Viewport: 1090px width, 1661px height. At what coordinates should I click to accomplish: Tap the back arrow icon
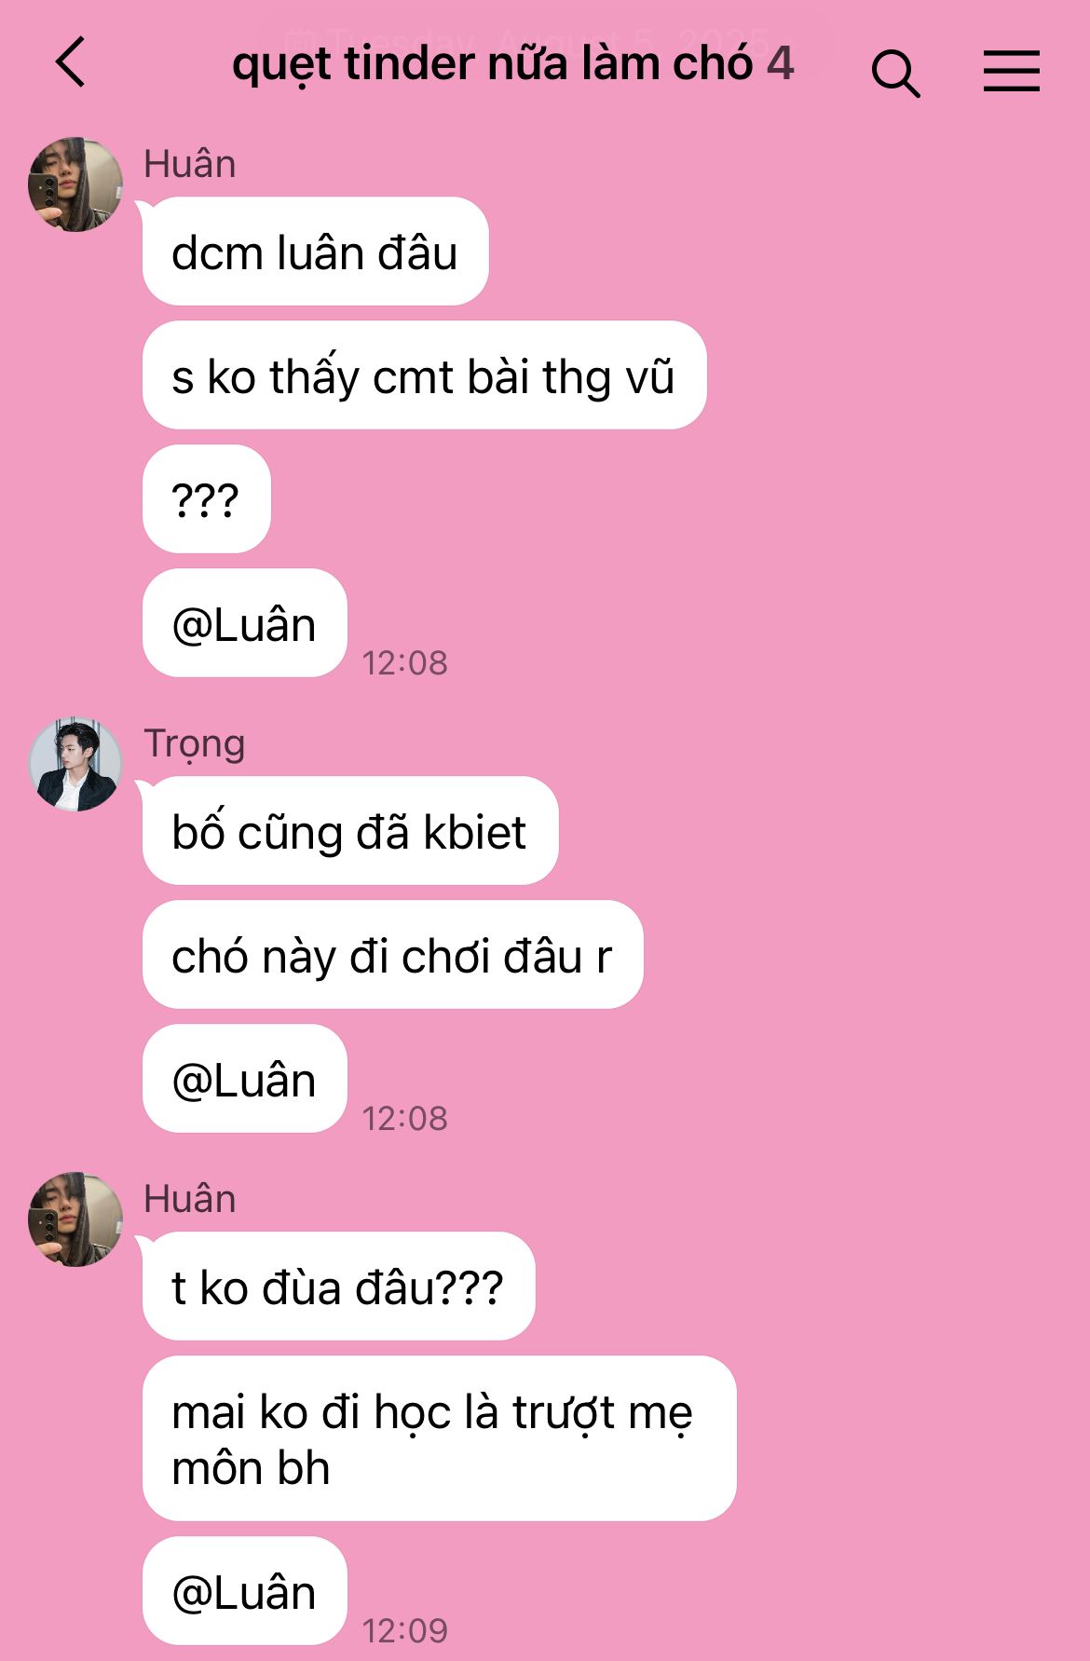(71, 62)
